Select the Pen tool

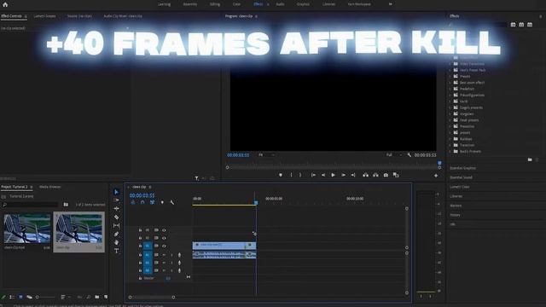[116, 234]
